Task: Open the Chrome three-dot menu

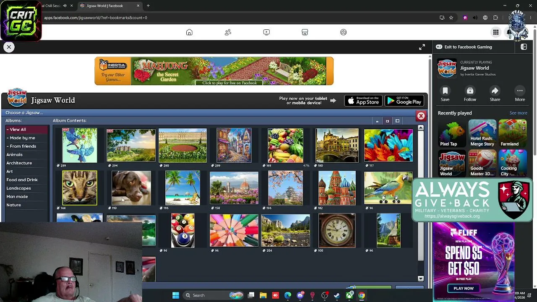Action: pos(531,18)
